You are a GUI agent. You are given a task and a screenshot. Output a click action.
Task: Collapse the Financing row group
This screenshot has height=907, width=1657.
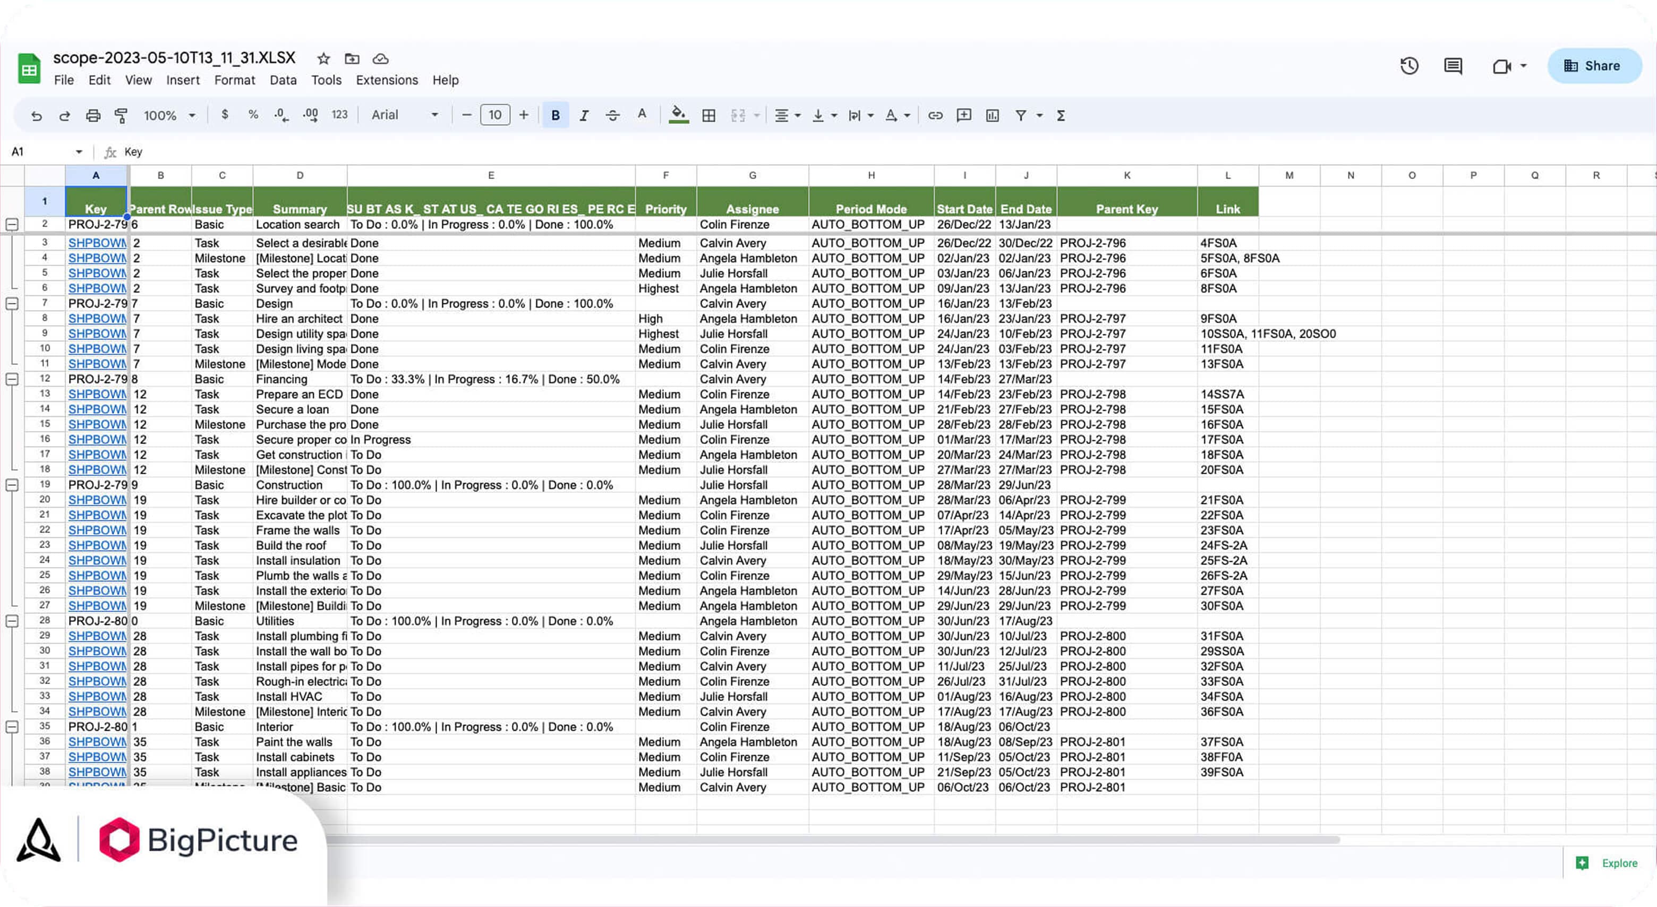pyautogui.click(x=12, y=380)
